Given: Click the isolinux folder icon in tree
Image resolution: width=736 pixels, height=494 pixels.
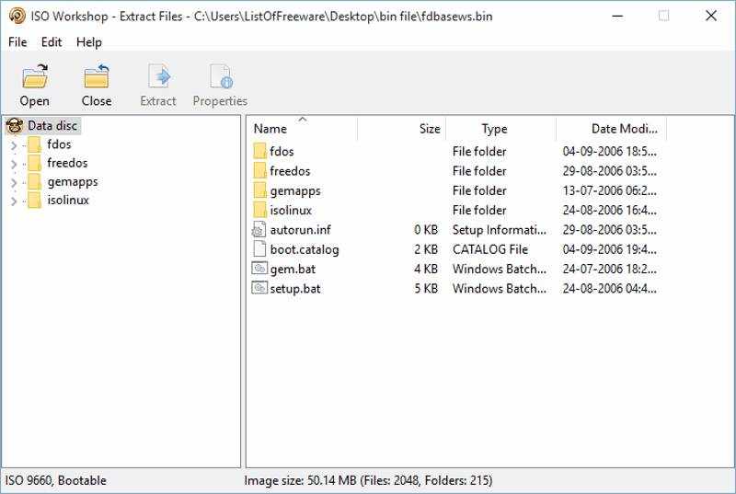Looking at the screenshot, I should (x=34, y=201).
